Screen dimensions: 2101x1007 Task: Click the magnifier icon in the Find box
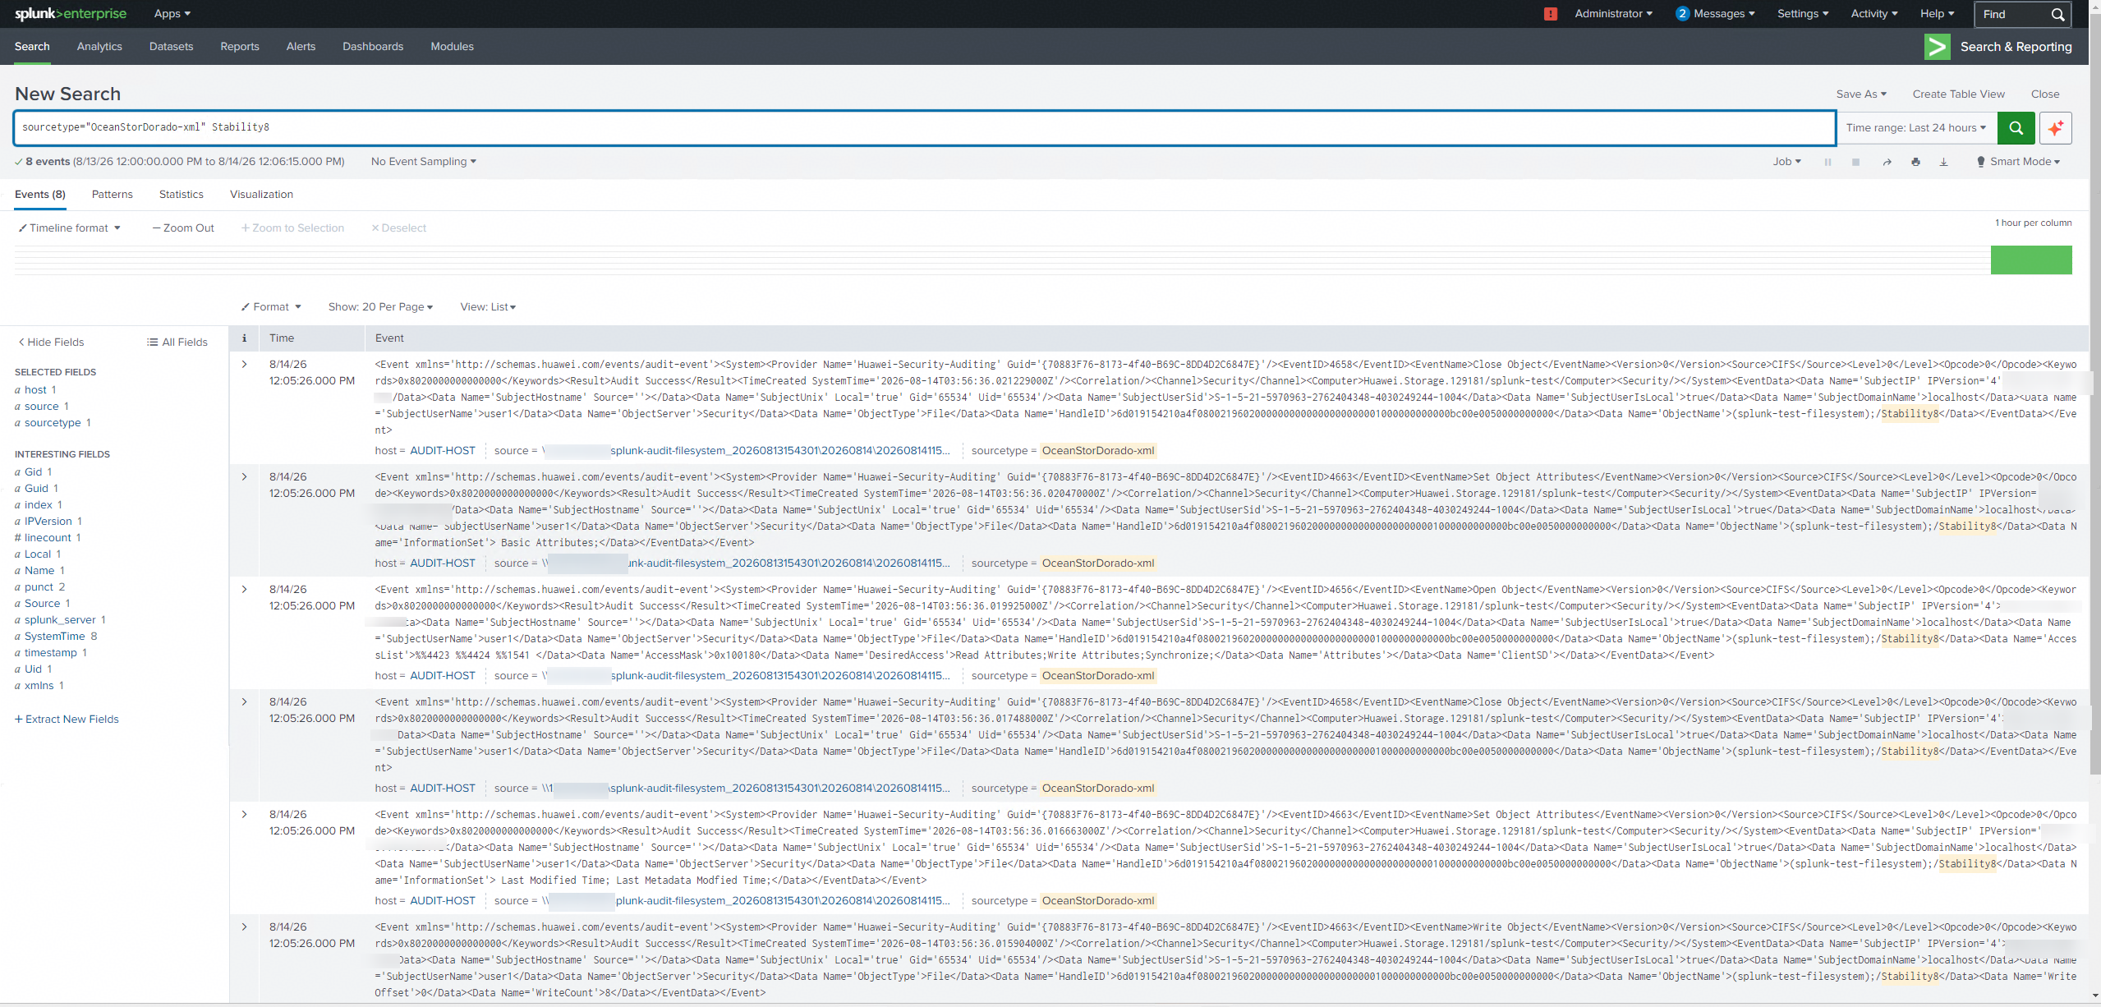[2057, 14]
